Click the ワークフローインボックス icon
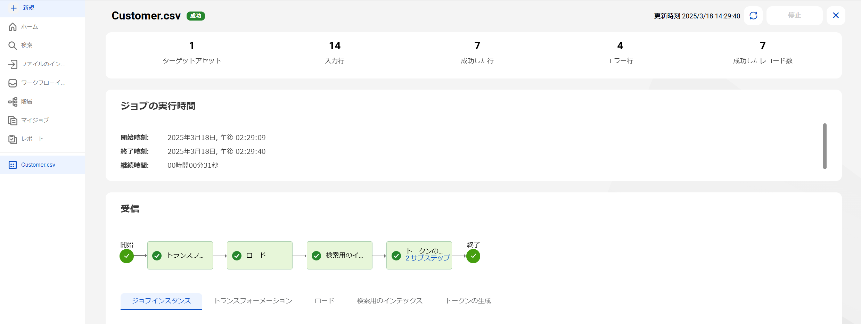 pyautogui.click(x=13, y=83)
